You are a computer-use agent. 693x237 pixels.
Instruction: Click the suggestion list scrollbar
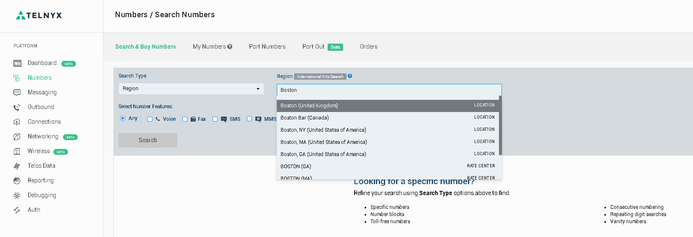[500, 126]
